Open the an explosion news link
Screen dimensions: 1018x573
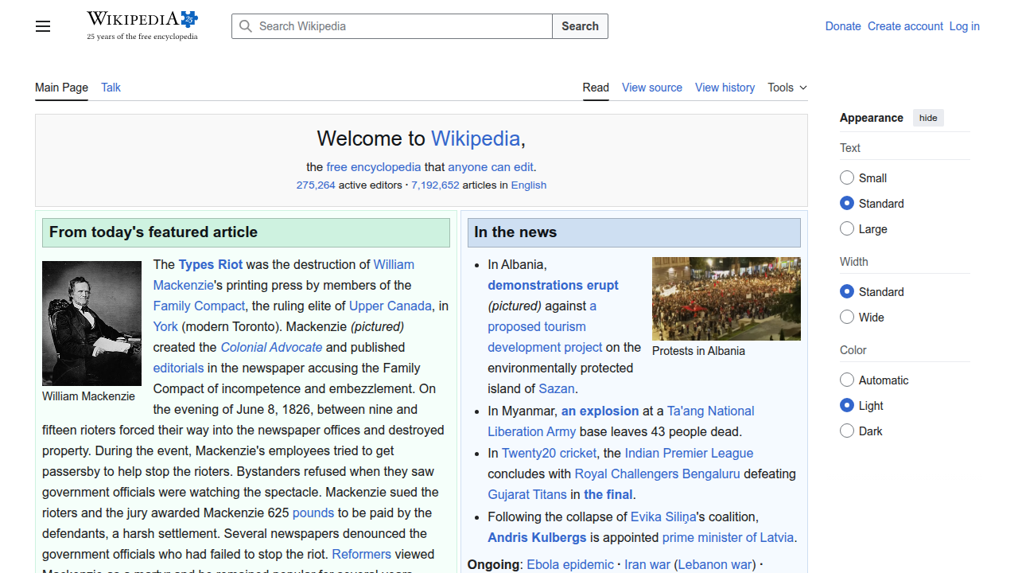click(x=600, y=411)
